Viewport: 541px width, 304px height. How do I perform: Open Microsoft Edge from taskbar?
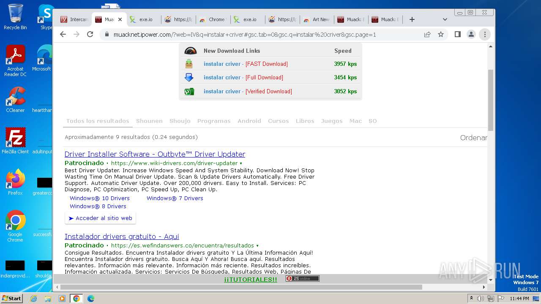(x=90, y=299)
